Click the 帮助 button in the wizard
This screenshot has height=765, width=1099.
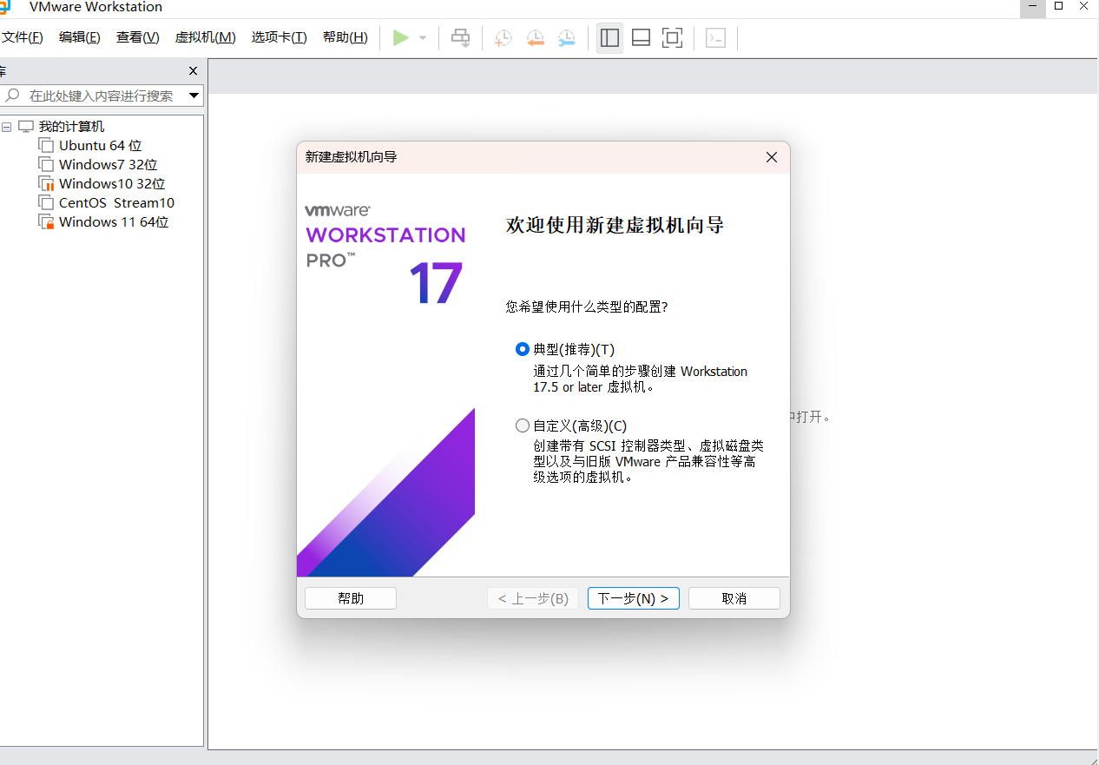pos(351,598)
